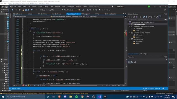
Task: Click the Attach to Unity button
Action: (68, 10)
